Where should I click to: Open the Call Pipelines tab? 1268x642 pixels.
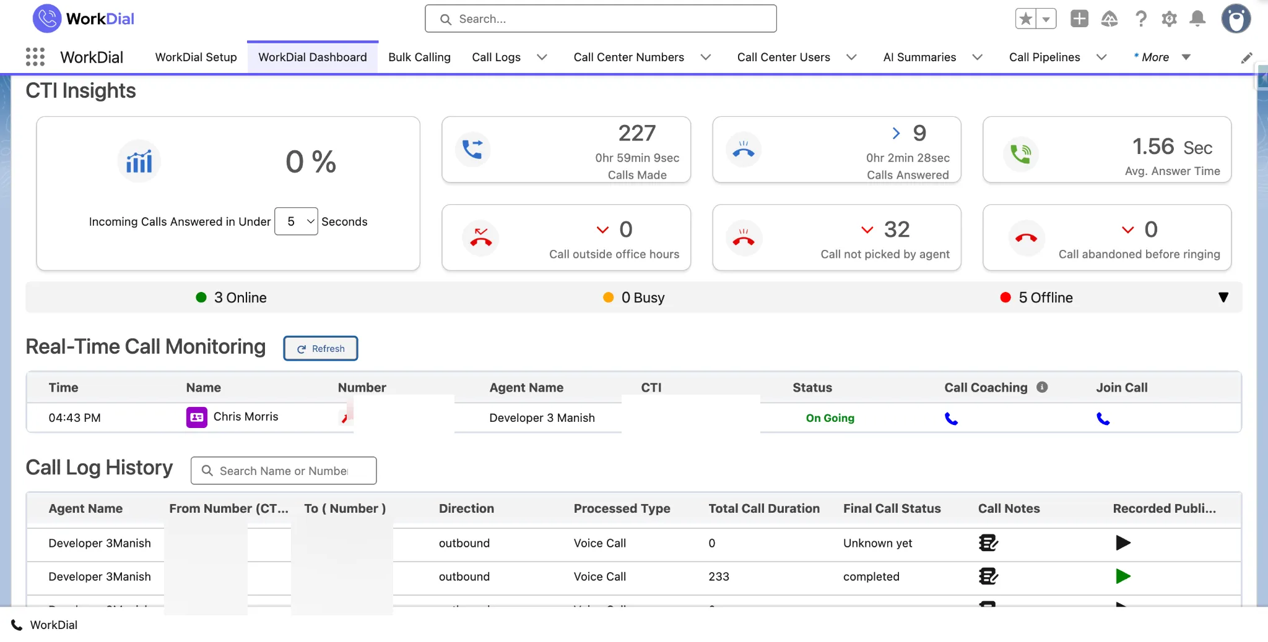coord(1044,57)
